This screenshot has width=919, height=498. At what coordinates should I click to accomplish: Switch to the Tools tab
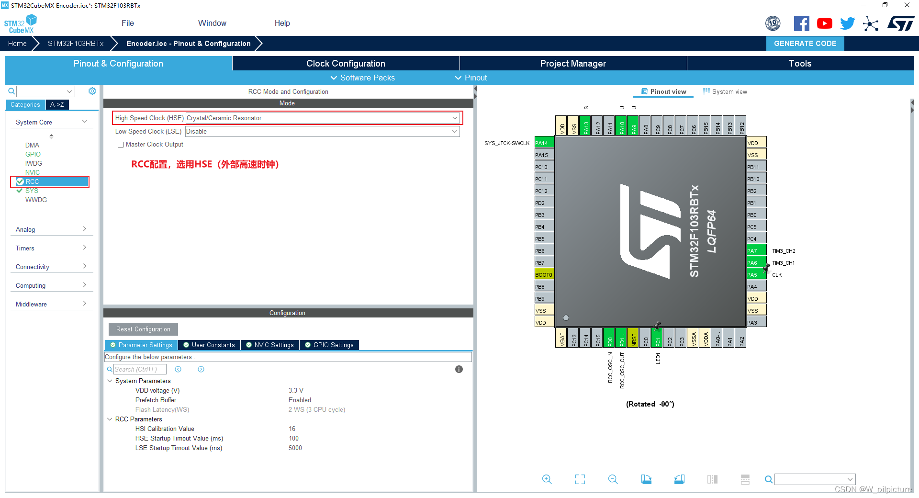click(800, 63)
